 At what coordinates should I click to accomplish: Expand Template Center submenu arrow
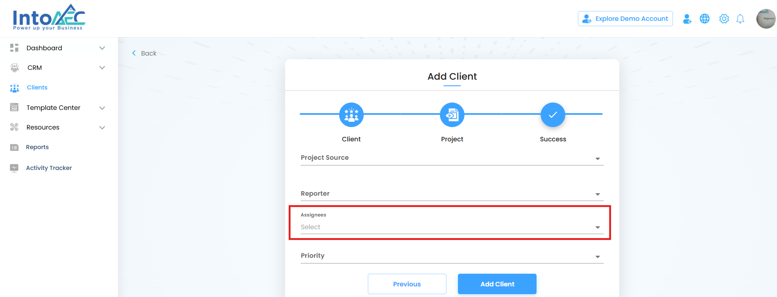coord(102,108)
